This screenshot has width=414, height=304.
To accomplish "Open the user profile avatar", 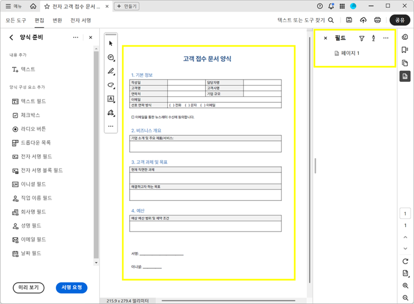I will (353, 6).
